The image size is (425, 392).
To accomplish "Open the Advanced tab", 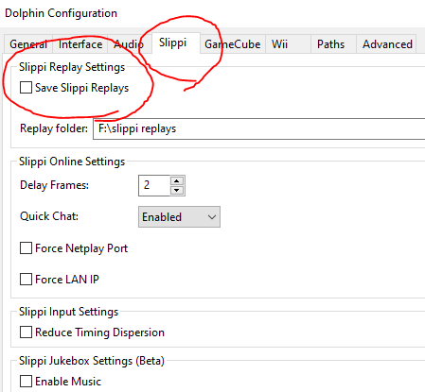I will tap(387, 44).
